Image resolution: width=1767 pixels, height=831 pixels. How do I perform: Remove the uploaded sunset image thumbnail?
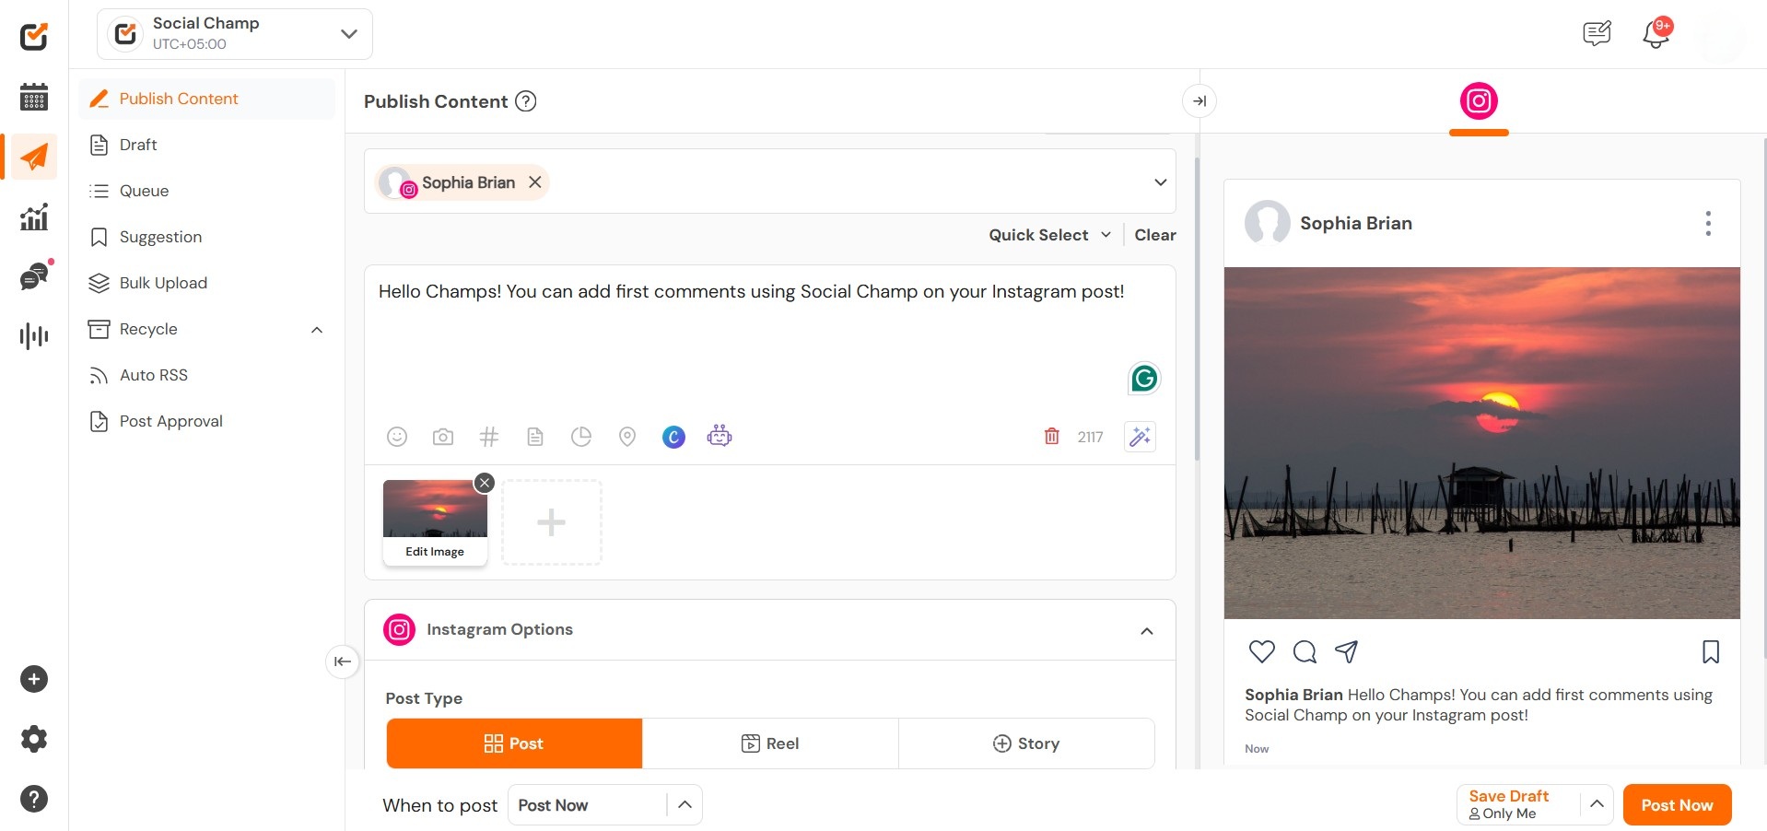pyautogui.click(x=485, y=483)
